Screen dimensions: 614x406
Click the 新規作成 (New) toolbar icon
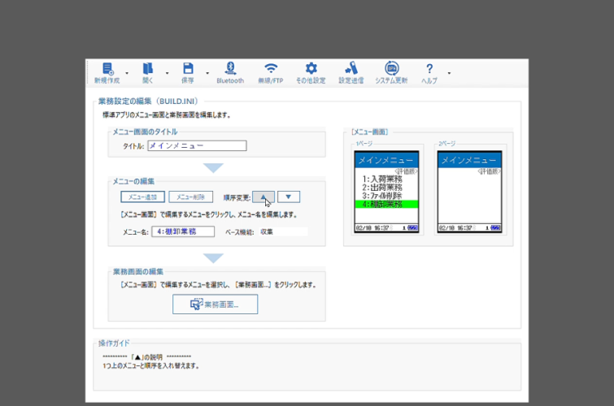coord(107,70)
